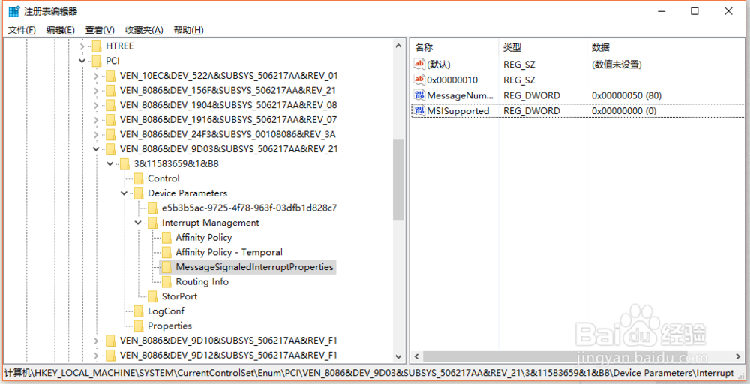Image resolution: width=750 pixels, height=384 pixels.
Task: Select VEN_10EC&DEV_522A&SUBSYS_506217AA&REV_01 key
Action: (x=229, y=76)
